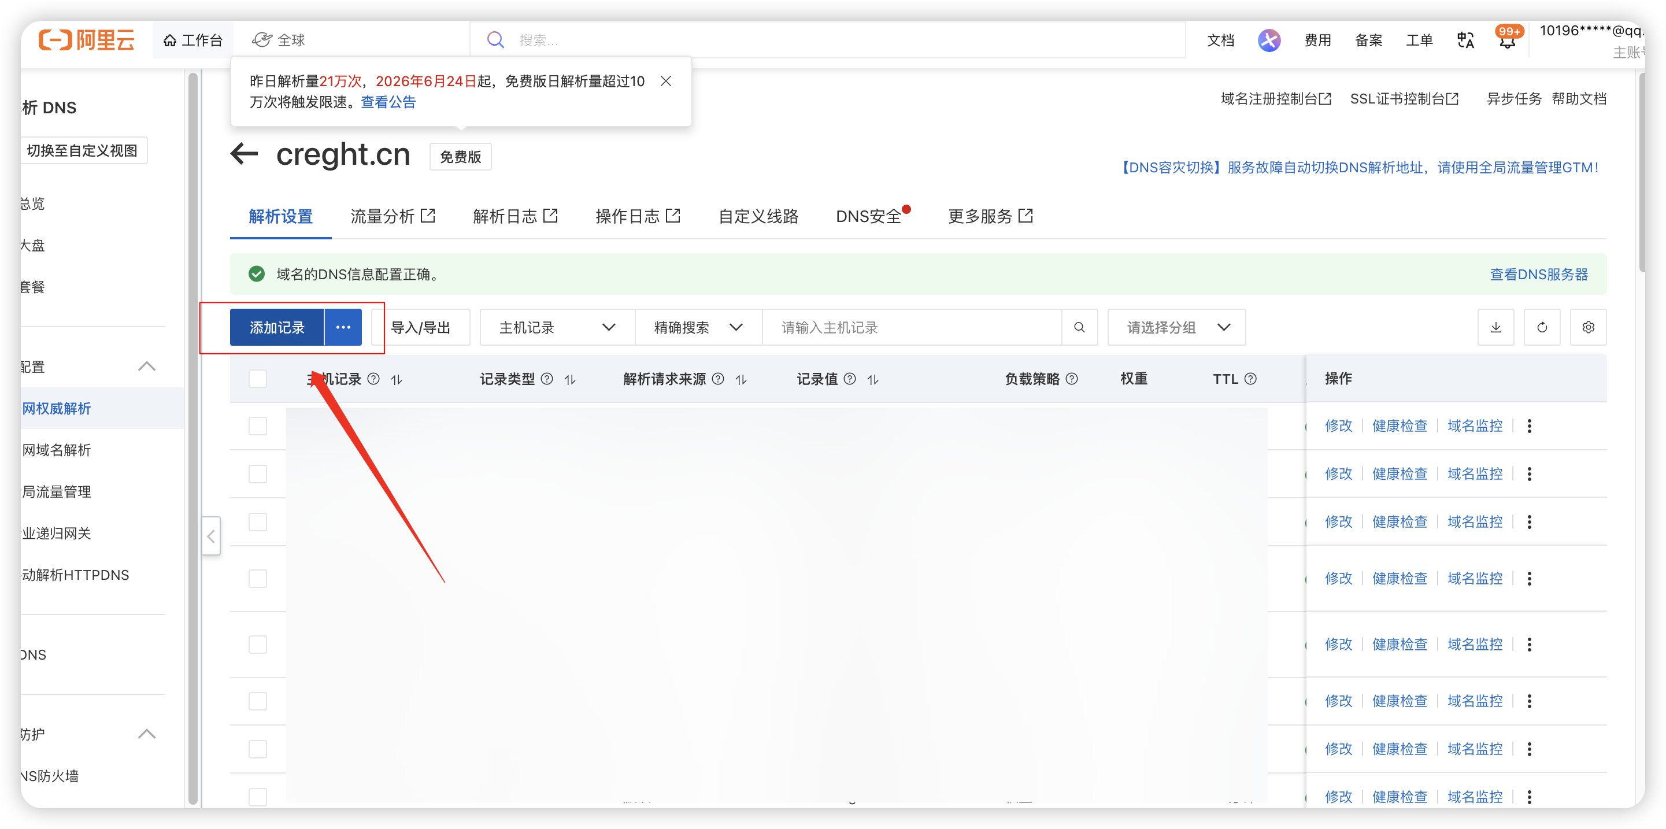The height and width of the screenshot is (829, 1666).
Task: Open 异步任务
Action: pyautogui.click(x=1513, y=98)
